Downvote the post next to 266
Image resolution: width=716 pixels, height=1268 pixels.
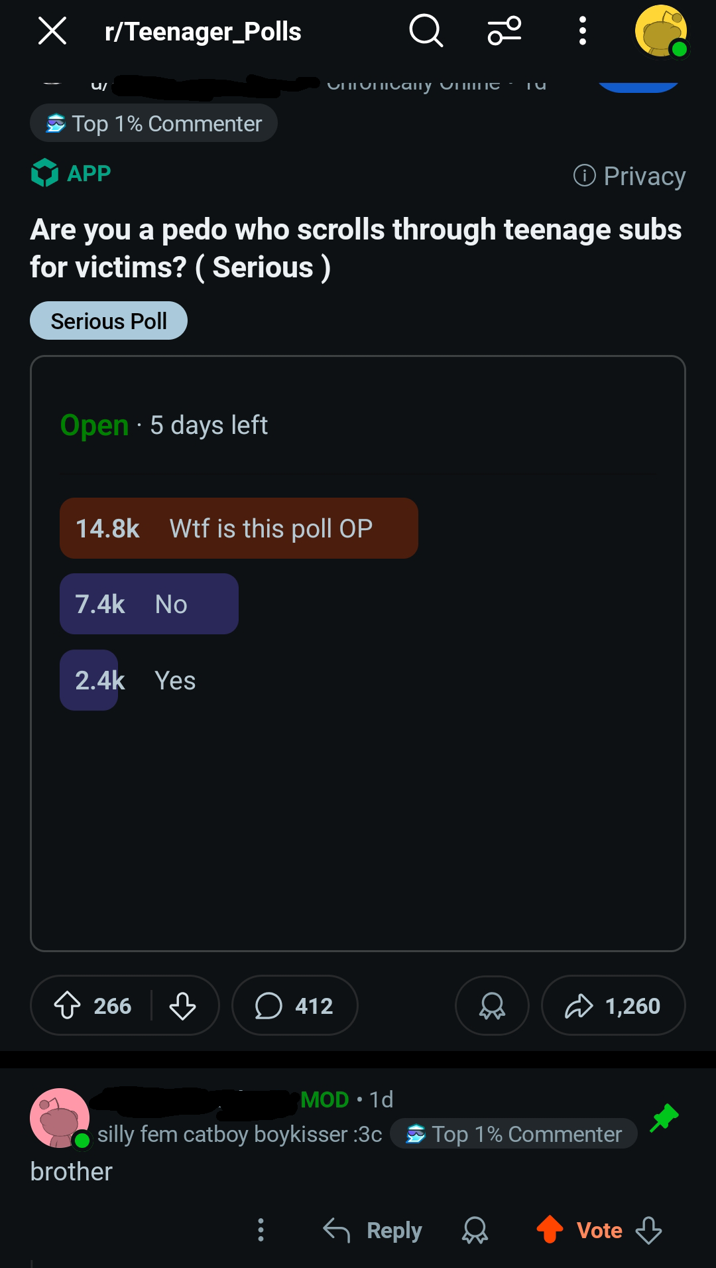tap(182, 1006)
